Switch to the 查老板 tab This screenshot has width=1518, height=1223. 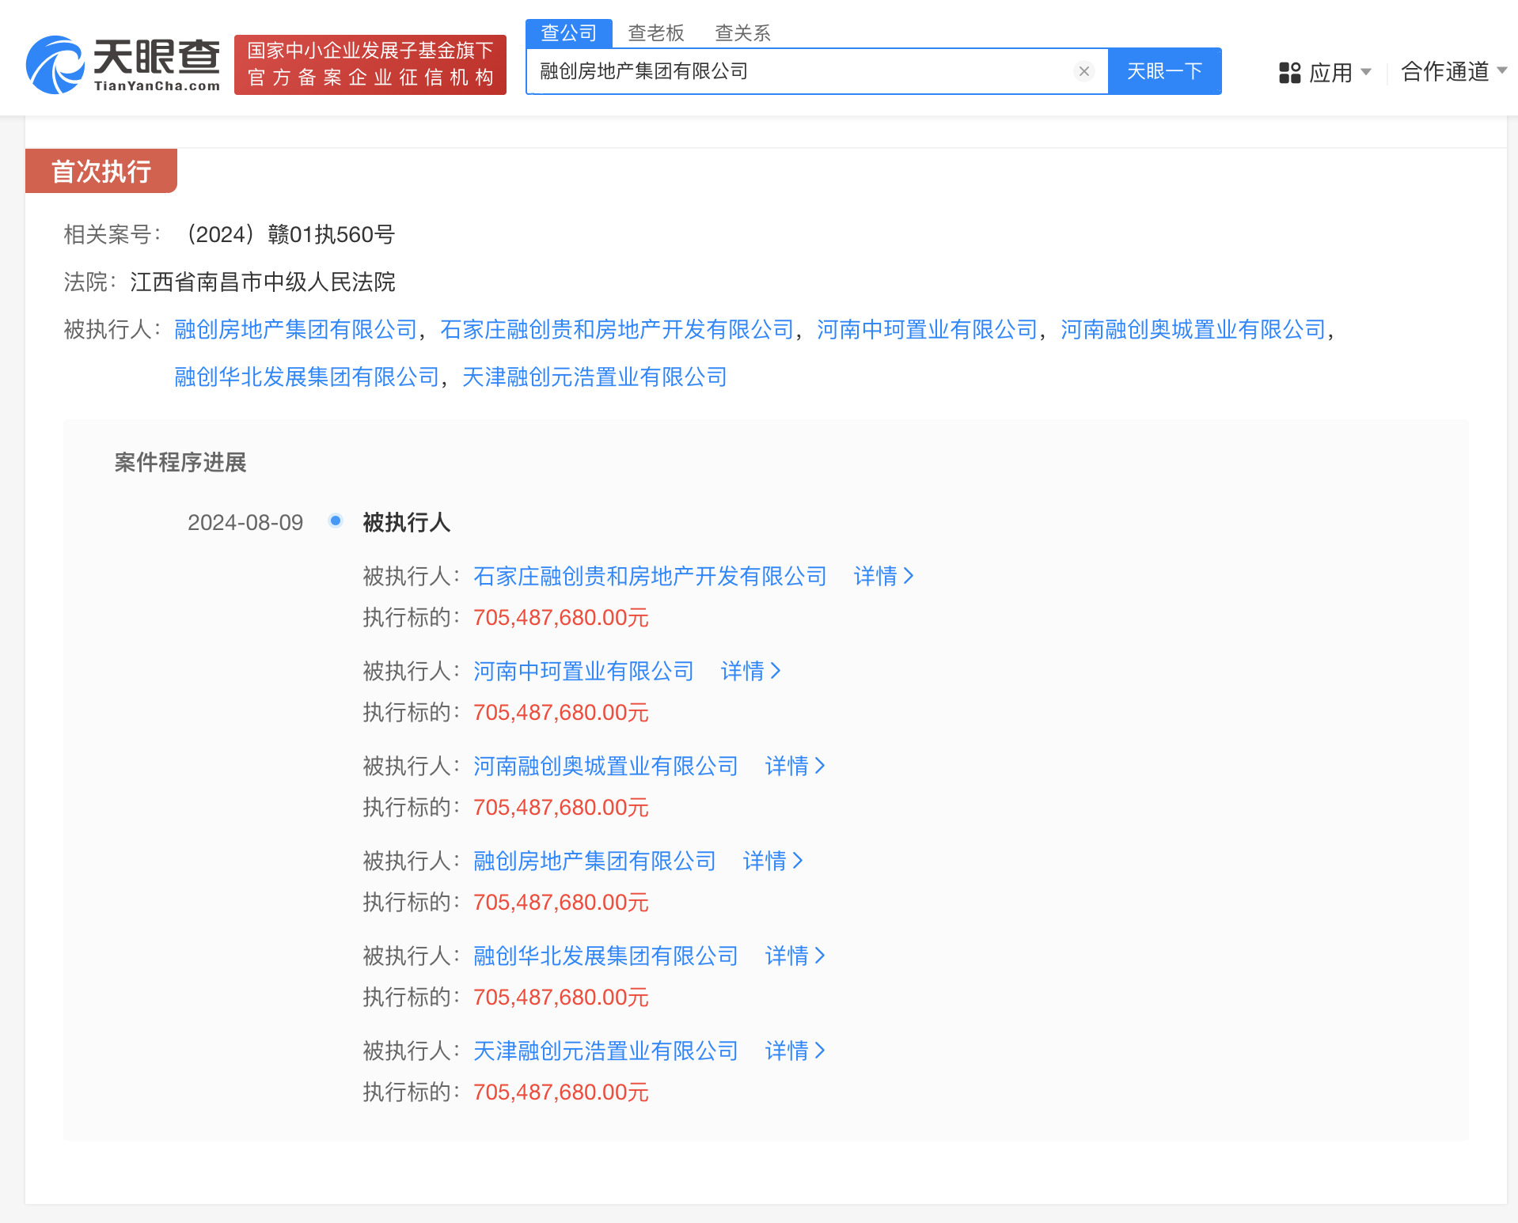(x=656, y=32)
